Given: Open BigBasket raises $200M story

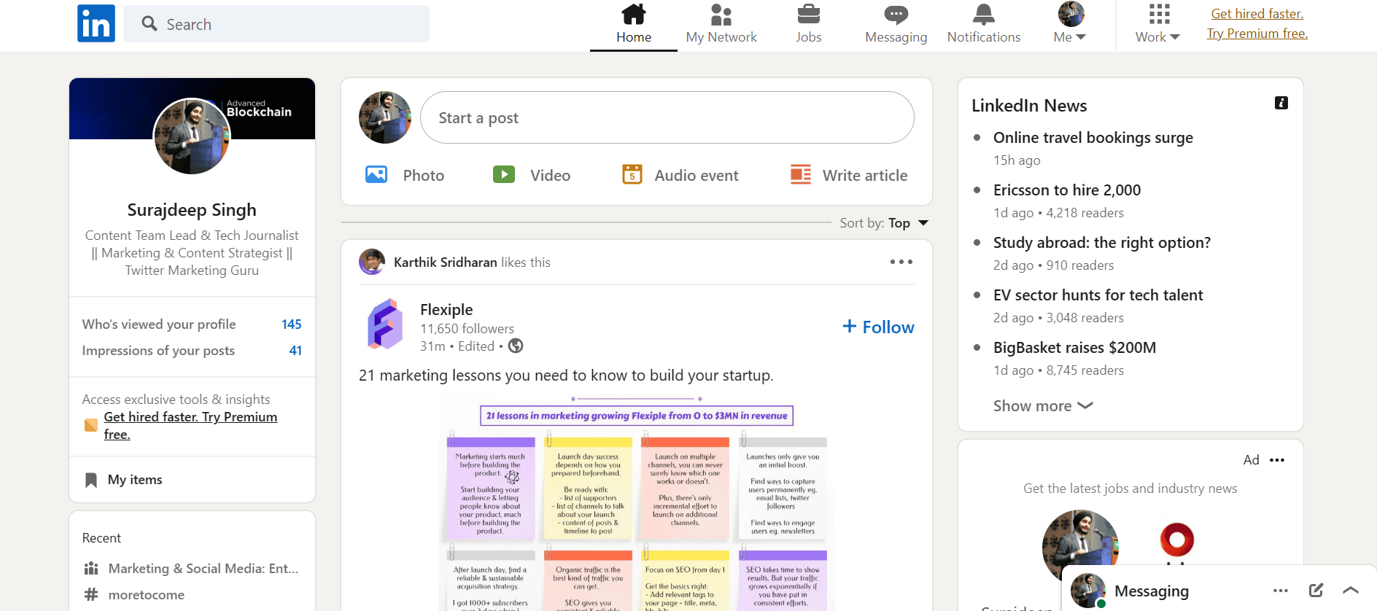Looking at the screenshot, I should click(1075, 348).
